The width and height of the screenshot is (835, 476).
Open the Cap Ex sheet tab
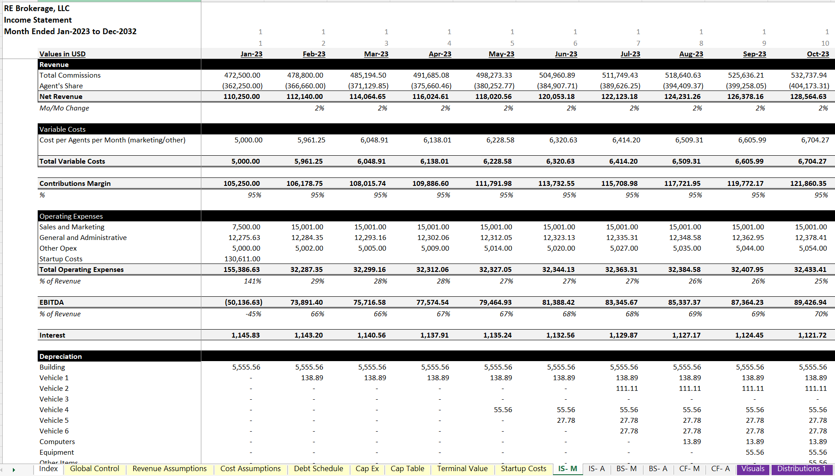pos(367,469)
